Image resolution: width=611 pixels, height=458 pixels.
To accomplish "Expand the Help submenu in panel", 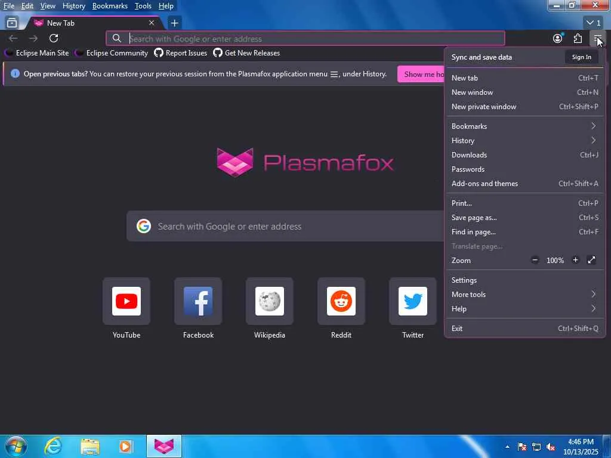I will point(525,310).
